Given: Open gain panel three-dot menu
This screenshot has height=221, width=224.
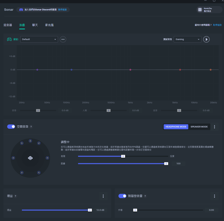Looking at the screenshot, I should coord(103,196).
